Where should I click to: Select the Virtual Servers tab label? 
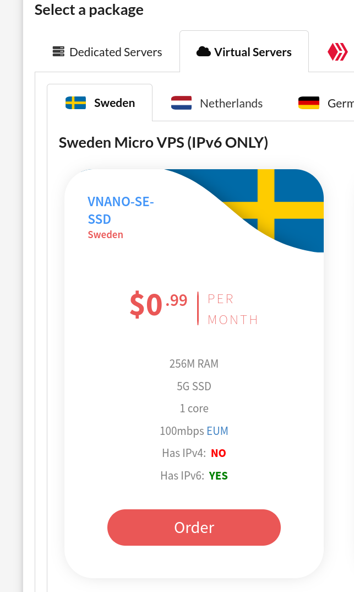point(253,52)
